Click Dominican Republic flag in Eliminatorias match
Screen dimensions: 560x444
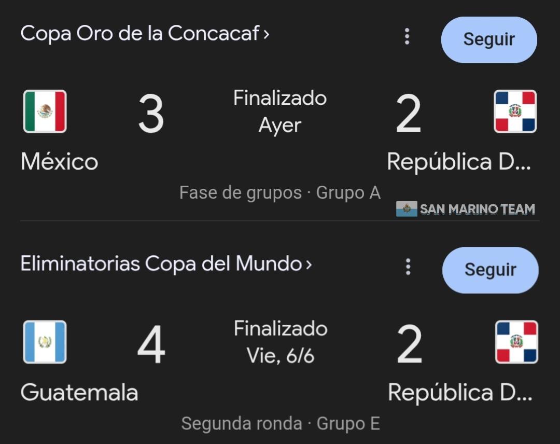(516, 342)
